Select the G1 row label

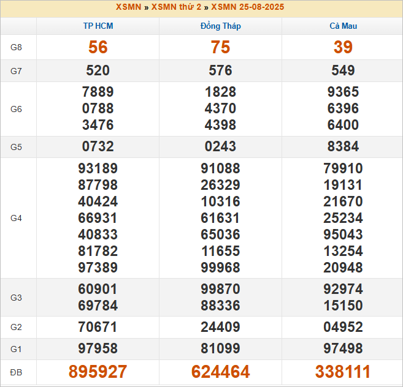point(16,349)
